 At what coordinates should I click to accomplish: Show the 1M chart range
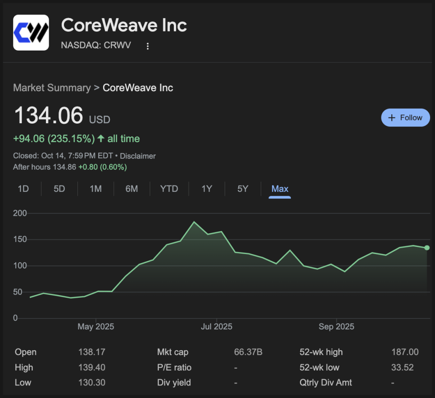95,189
